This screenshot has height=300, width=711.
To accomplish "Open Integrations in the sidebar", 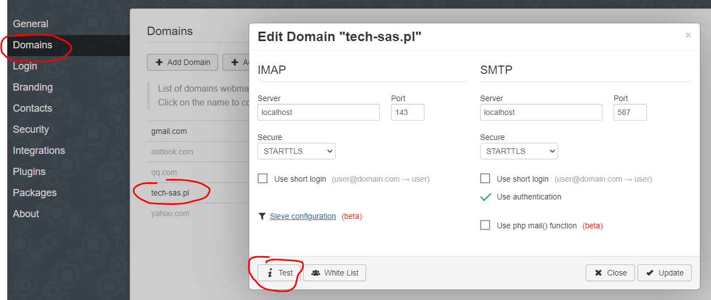I will pos(39,151).
